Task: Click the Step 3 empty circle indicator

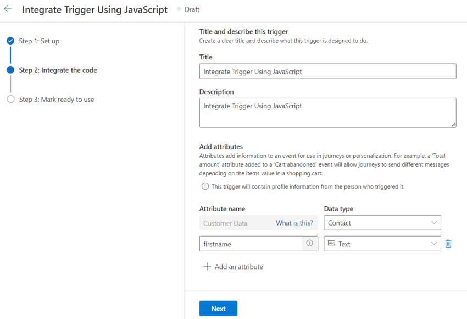Action: [10, 100]
